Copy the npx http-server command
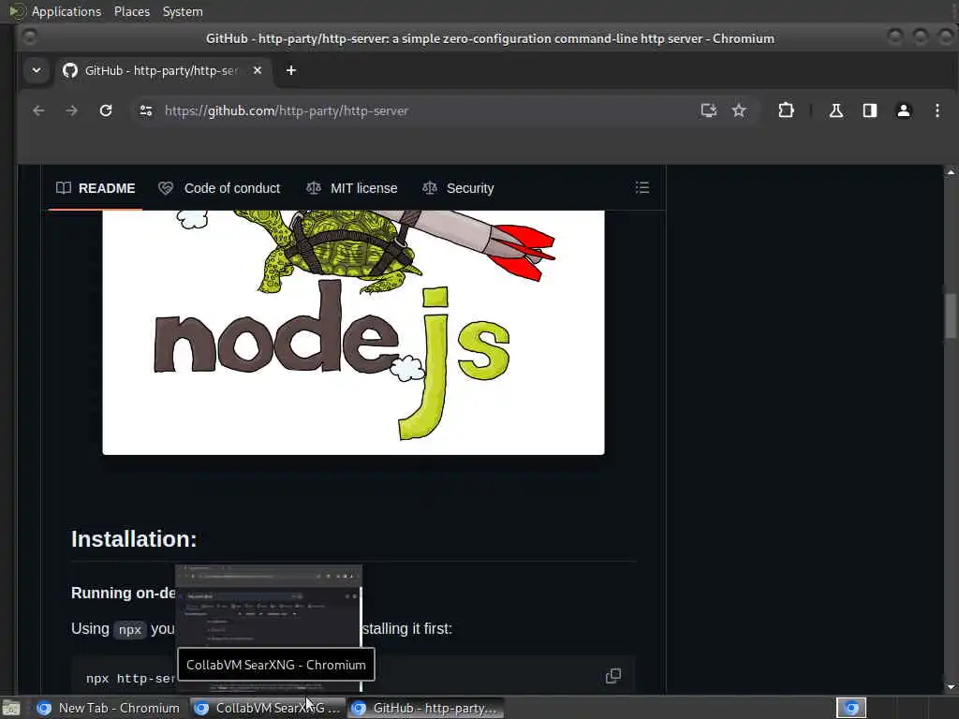Viewport: 959px width, 719px height. point(612,676)
